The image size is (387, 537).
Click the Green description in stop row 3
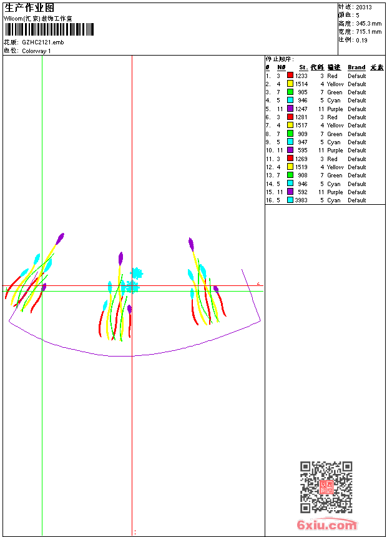point(335,92)
